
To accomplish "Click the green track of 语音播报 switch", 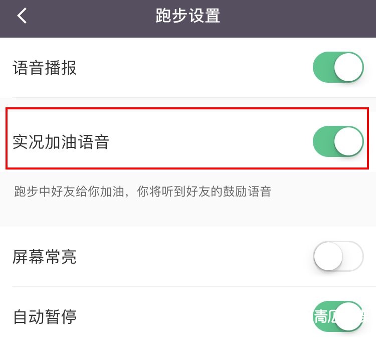I will pos(323,67).
